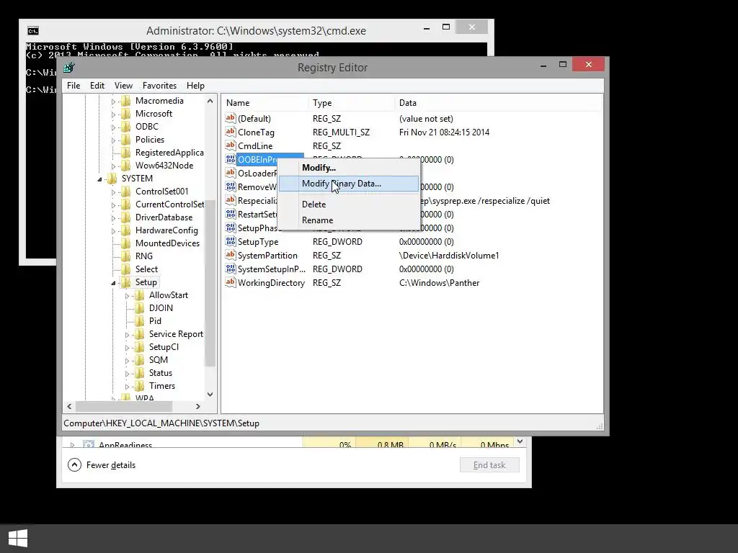Click the Setup key folder icon
The image size is (738, 553).
125,282
